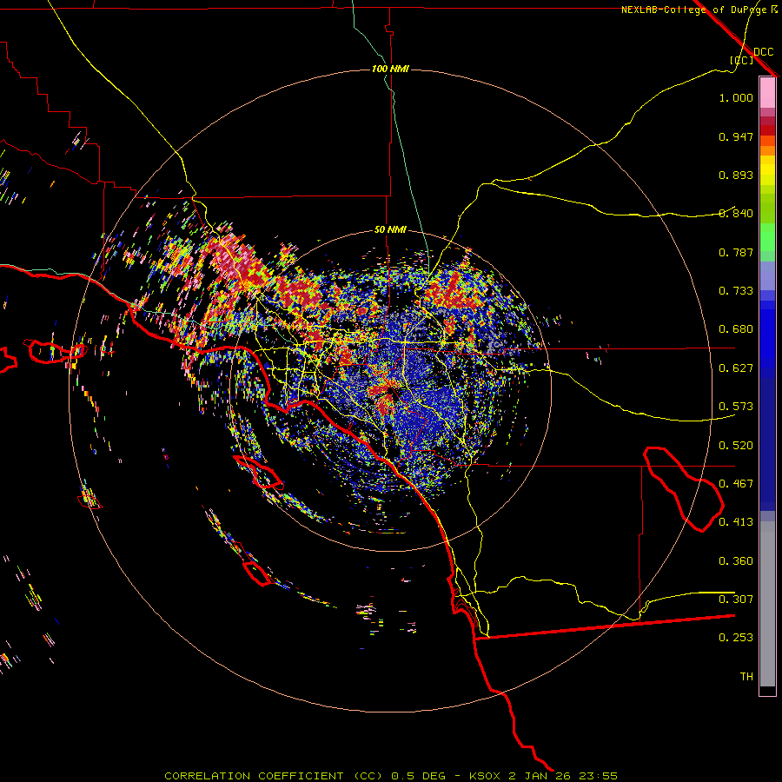Click the 0.573 scale value

736,407
